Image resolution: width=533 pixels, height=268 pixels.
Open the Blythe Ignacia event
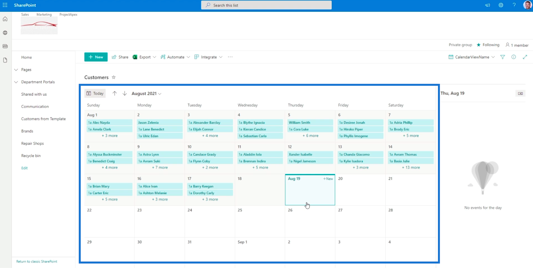point(260,123)
